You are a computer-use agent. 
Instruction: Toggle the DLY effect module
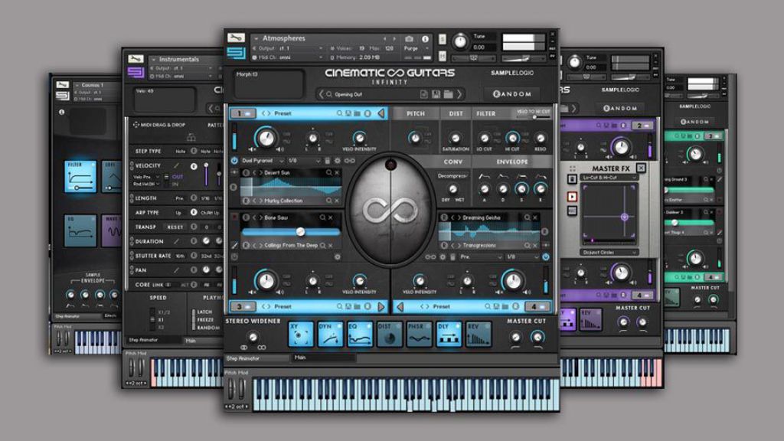point(449,335)
